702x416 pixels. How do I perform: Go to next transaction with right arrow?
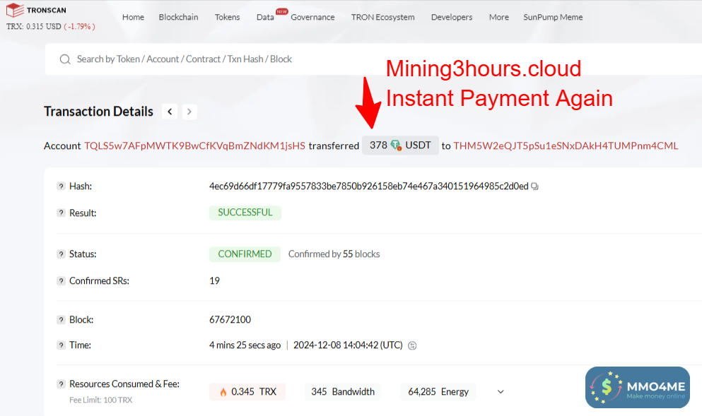click(x=189, y=112)
